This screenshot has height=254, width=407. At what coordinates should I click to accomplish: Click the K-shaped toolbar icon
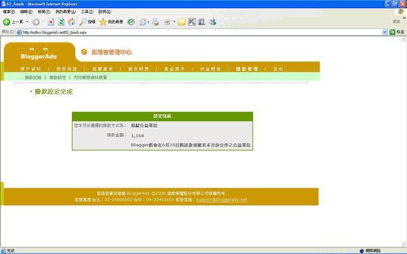coord(192,22)
